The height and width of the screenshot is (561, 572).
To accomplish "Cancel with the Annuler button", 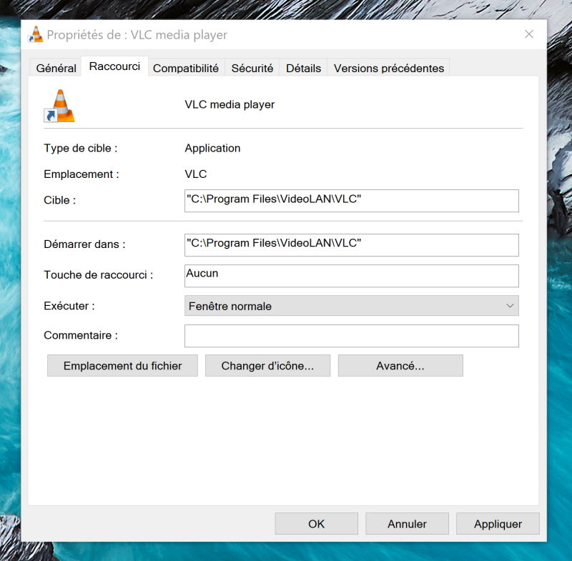I will click(407, 524).
